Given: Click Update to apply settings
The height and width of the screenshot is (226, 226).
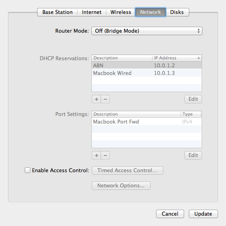Looking at the screenshot, I should [x=203, y=214].
